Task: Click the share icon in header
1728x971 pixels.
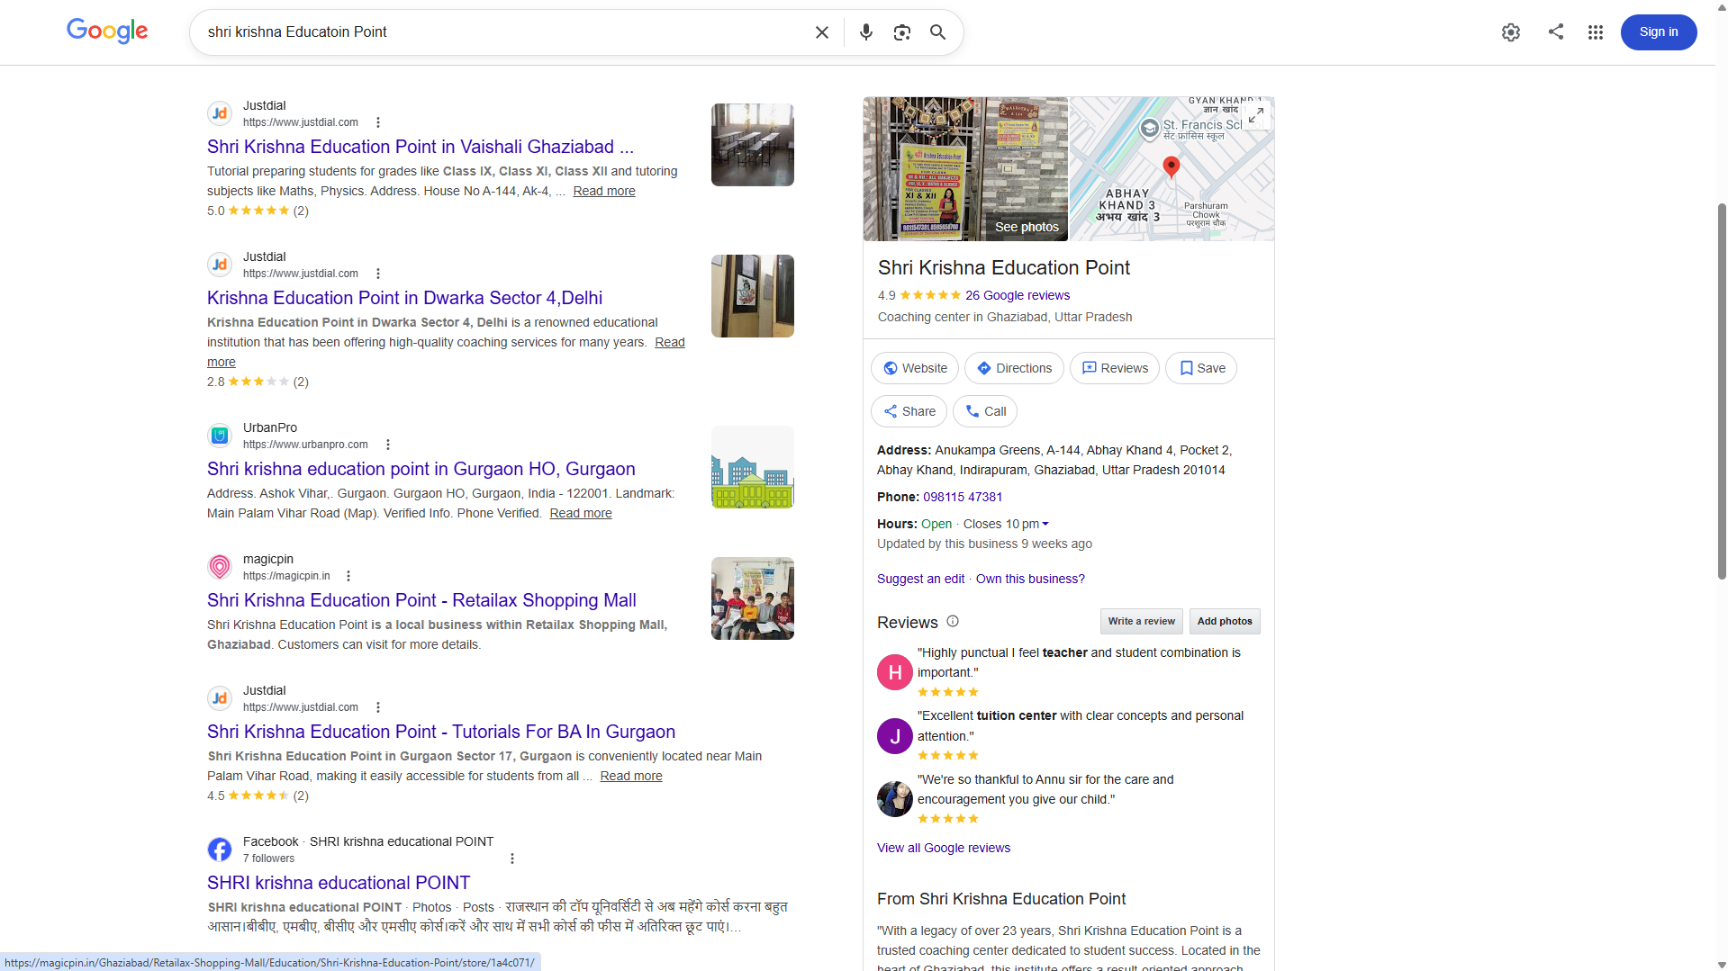Action: point(1555,31)
